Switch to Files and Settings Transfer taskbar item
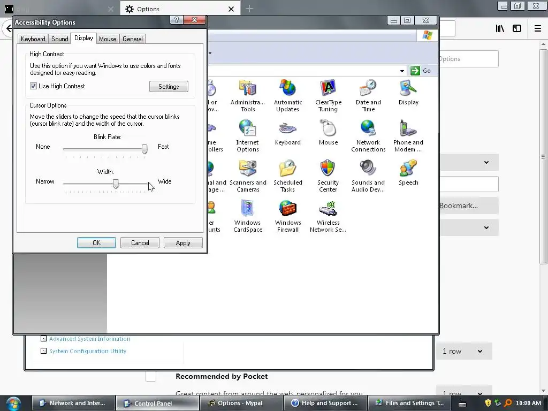The height and width of the screenshot is (411, 548). click(409, 403)
